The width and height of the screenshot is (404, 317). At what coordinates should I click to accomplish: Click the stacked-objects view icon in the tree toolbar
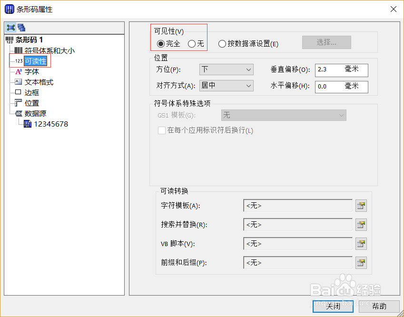pyautogui.click(x=21, y=28)
